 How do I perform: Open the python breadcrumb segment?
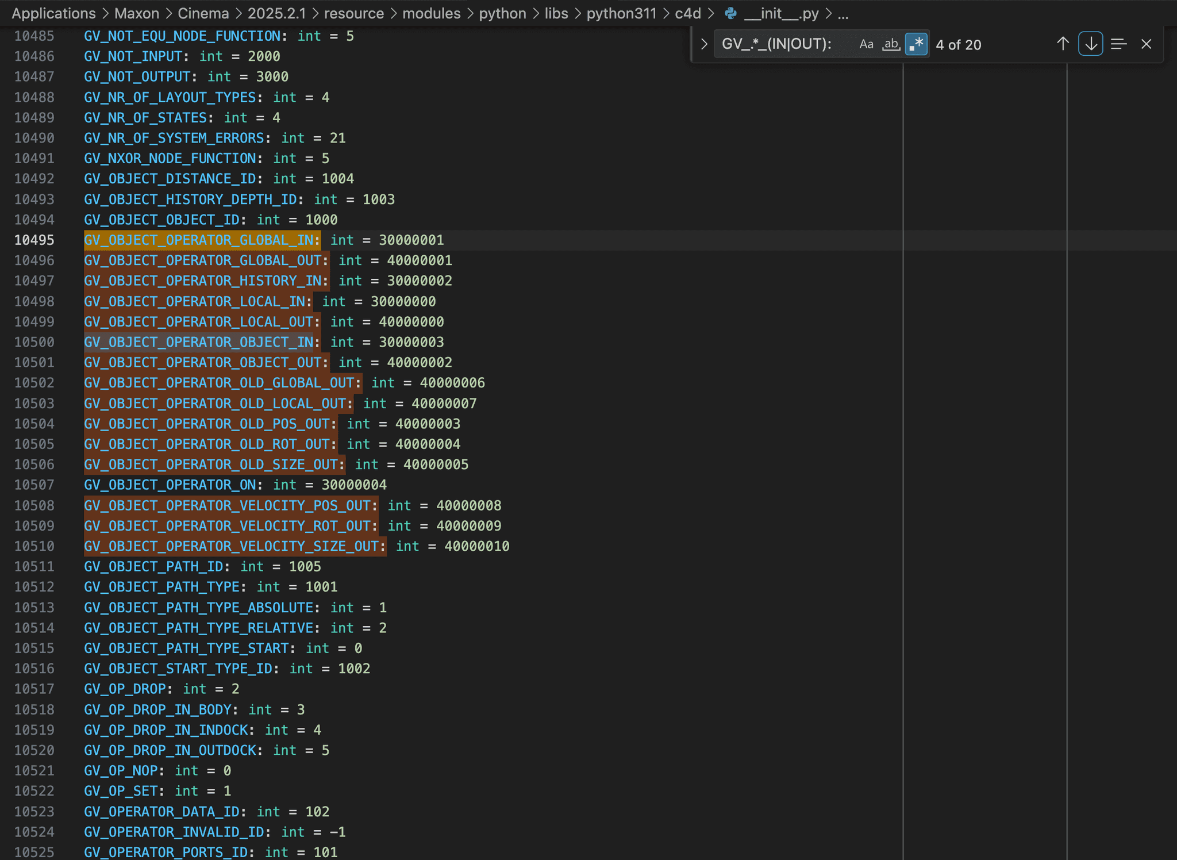click(503, 13)
